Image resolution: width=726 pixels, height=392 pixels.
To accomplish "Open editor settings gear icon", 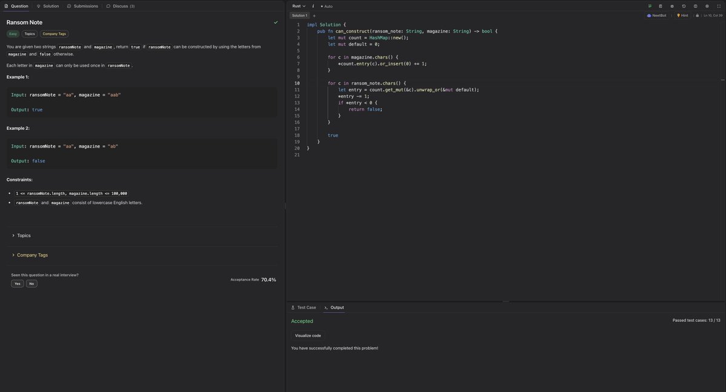I will 707,6.
